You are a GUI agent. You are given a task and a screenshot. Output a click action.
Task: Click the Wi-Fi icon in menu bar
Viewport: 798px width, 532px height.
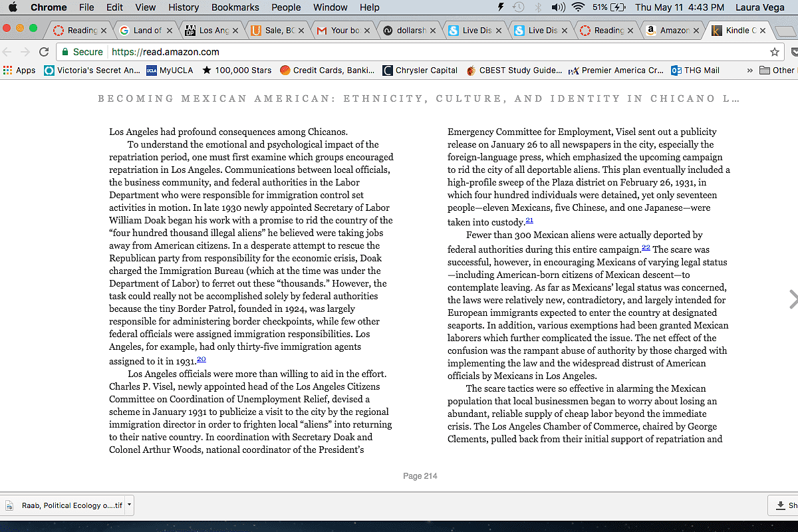pos(577,7)
